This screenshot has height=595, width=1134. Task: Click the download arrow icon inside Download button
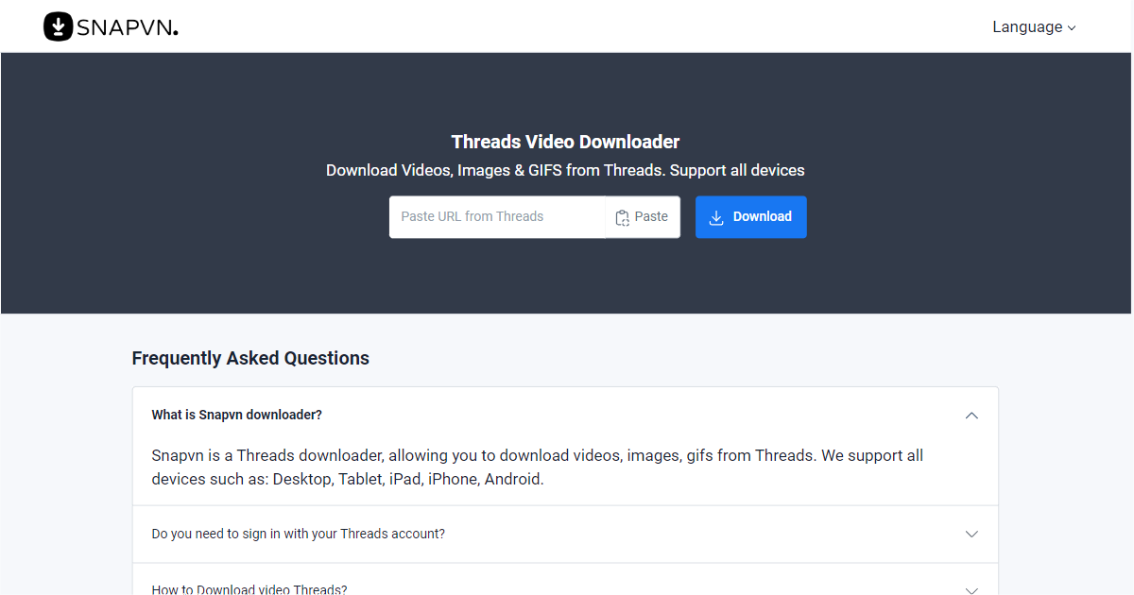tap(714, 216)
